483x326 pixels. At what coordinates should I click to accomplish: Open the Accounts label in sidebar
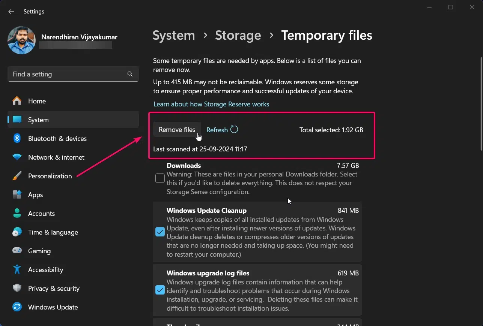click(x=41, y=213)
